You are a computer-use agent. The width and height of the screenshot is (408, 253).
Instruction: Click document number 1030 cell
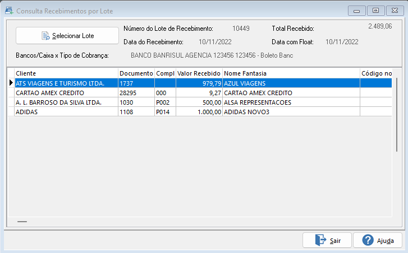(x=136, y=102)
